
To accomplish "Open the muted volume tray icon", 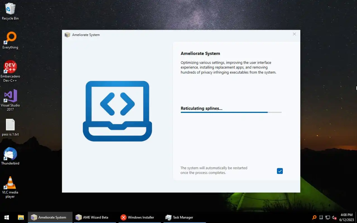I will [x=334, y=217].
